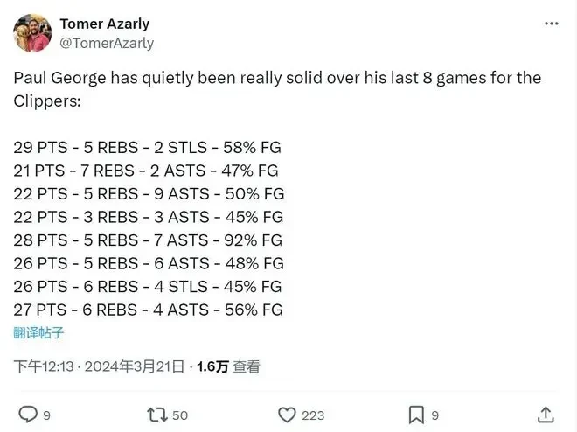This screenshot has width=577, height=432.
Task: Click the like count 223
Action: coord(313,415)
